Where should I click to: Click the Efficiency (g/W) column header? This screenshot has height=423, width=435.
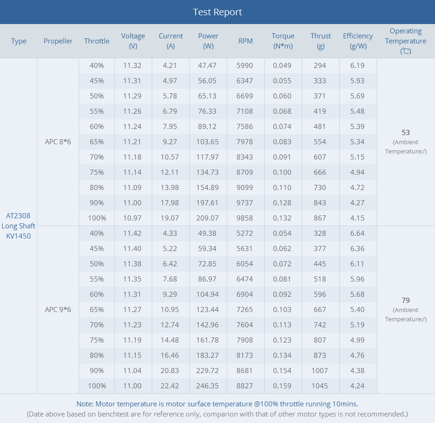[x=358, y=41]
